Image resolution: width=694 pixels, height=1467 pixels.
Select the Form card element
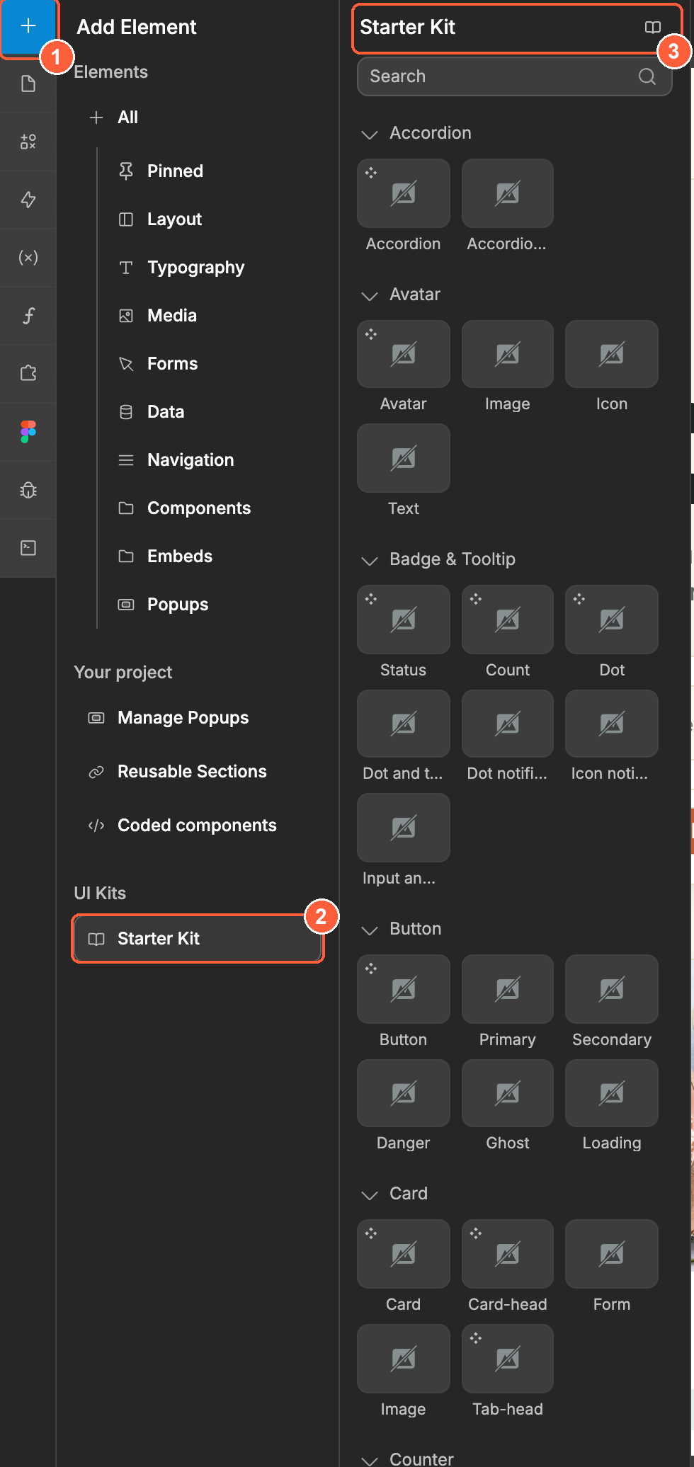pos(612,1253)
